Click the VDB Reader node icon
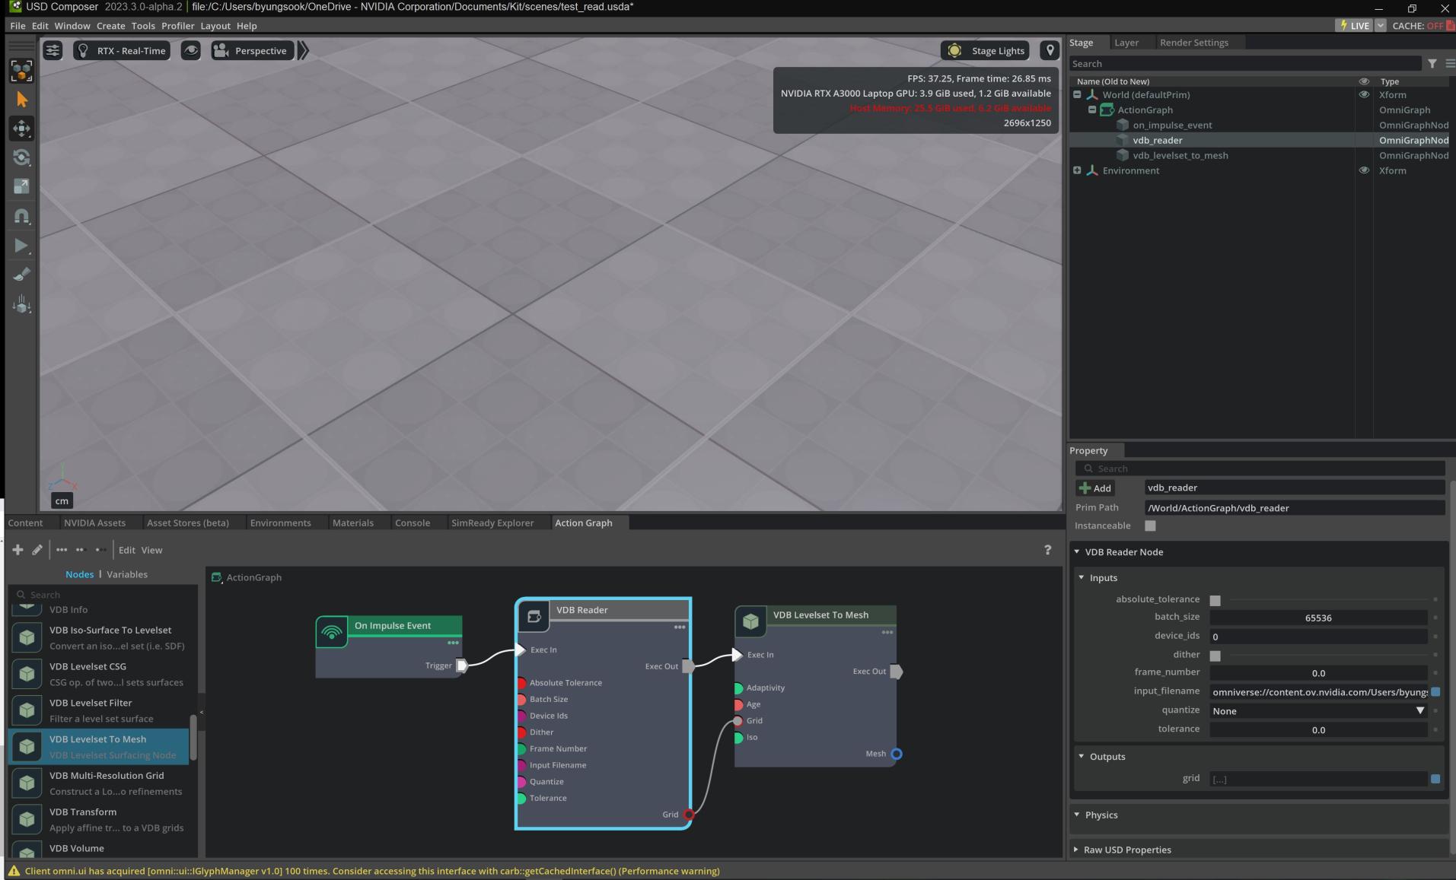The height and width of the screenshot is (880, 1456). tap(534, 616)
